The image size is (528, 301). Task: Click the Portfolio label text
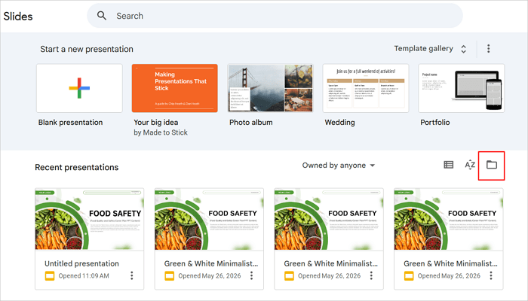[x=435, y=122]
